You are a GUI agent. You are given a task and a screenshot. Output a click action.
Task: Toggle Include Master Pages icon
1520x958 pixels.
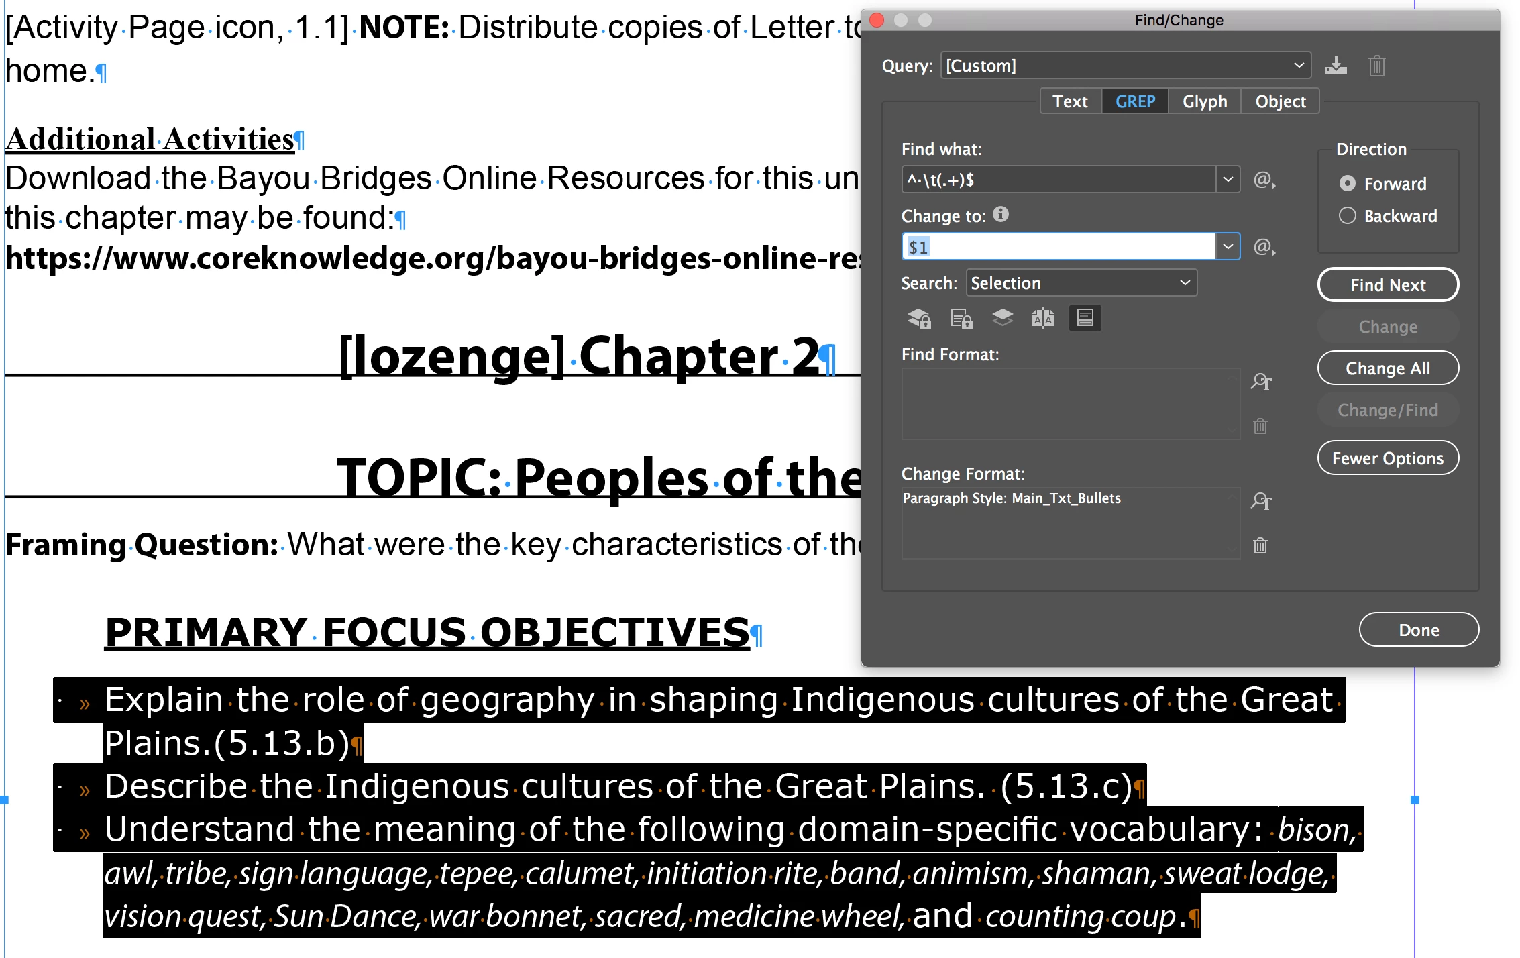1042,317
